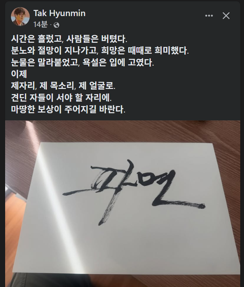The height and width of the screenshot is (287, 244).
Task: Open the attached calligraphy photo
Action: coord(123,204)
